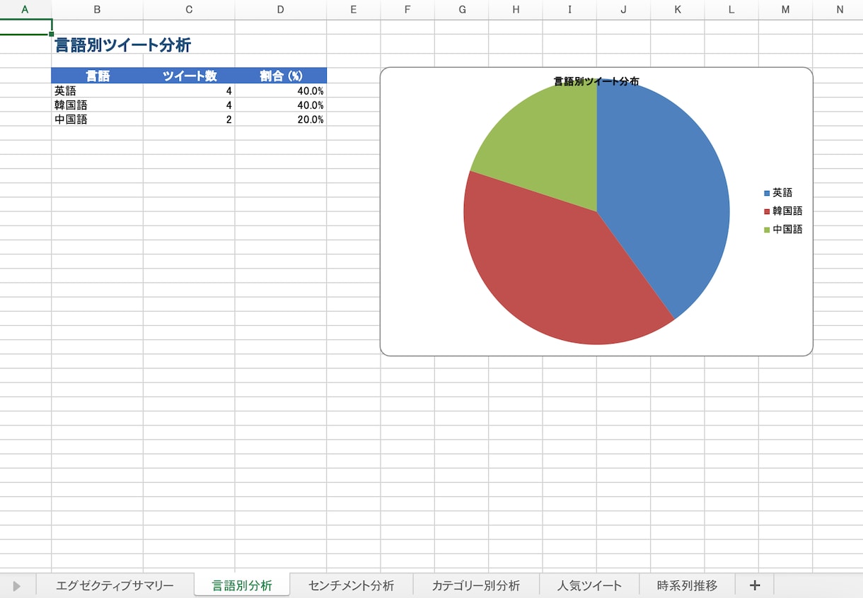The image size is (863, 598).
Task: Select column L header
Action: (x=731, y=9)
